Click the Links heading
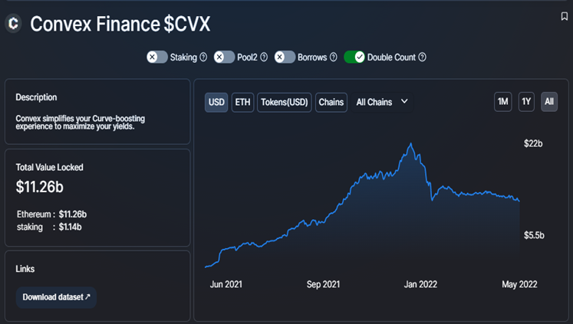Image resolution: width=573 pixels, height=324 pixels. (25, 269)
